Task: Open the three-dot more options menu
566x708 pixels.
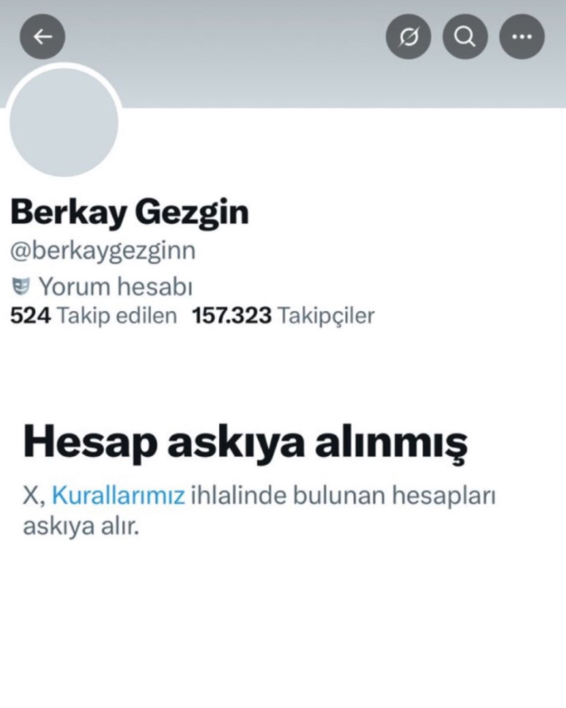Action: click(522, 36)
